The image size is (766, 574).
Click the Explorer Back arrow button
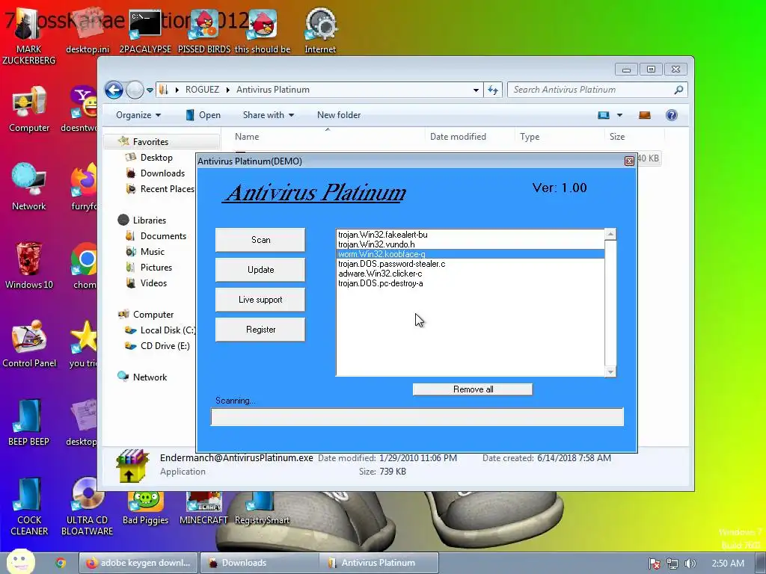pos(114,90)
